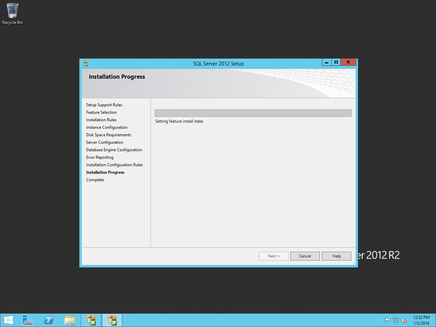Open File Explorer from taskbar

point(70,320)
